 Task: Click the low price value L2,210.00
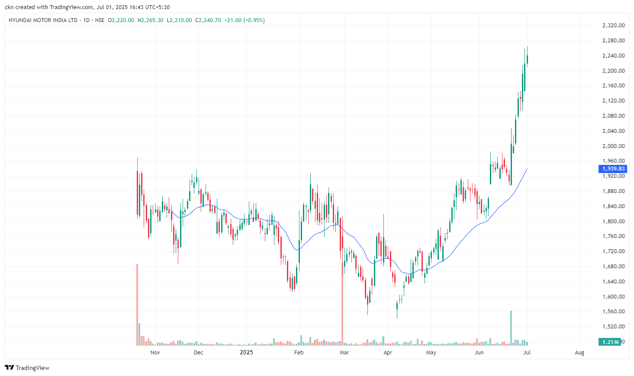179,20
